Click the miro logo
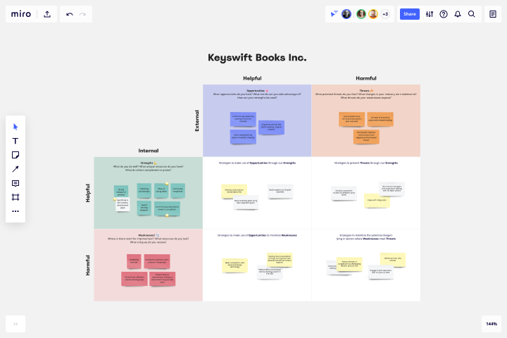Viewport: 507px width, 338px height. (x=21, y=14)
